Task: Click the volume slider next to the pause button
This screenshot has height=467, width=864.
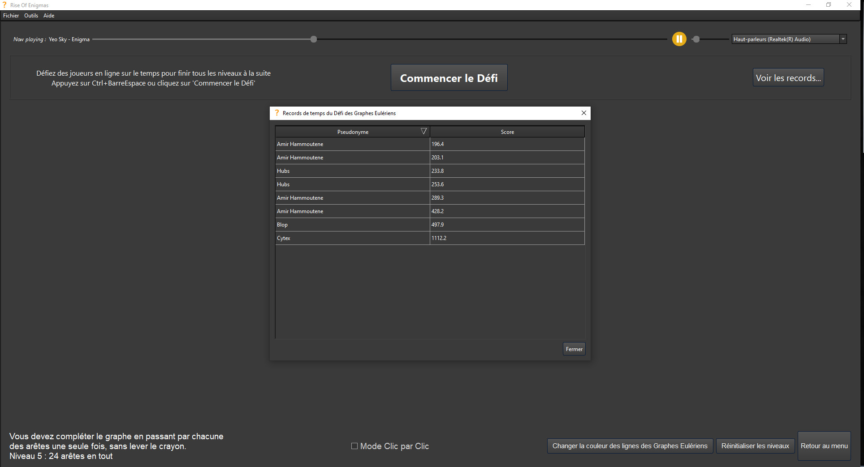Action: (x=696, y=39)
